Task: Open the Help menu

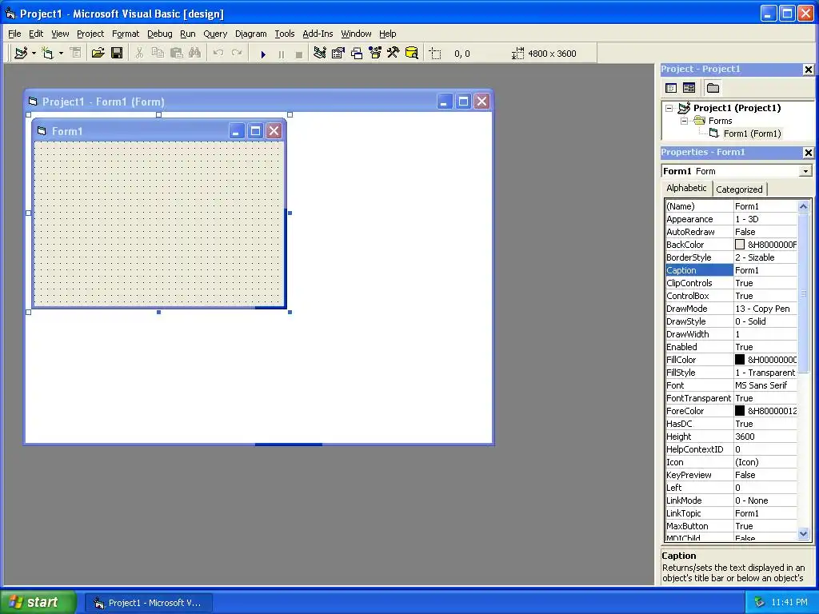Action: (x=388, y=34)
